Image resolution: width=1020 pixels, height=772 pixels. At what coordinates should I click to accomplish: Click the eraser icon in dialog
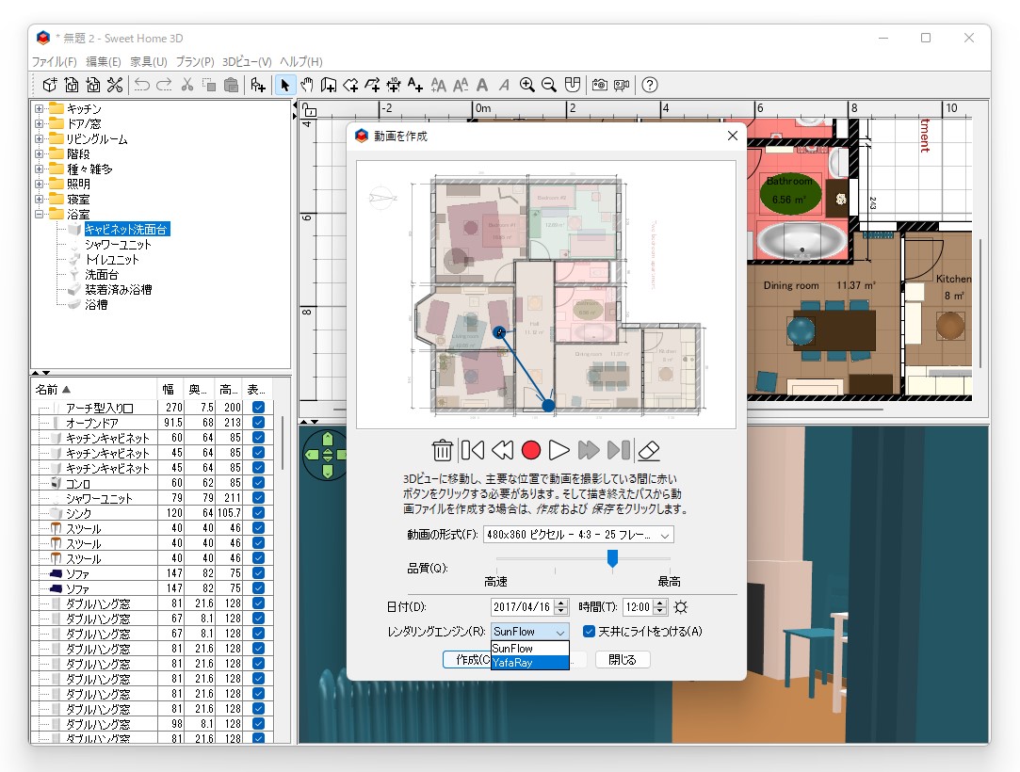coord(648,450)
